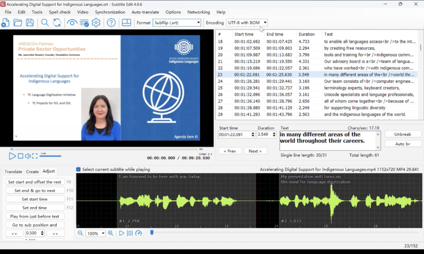Run spell check from the toolbar

(84, 23)
